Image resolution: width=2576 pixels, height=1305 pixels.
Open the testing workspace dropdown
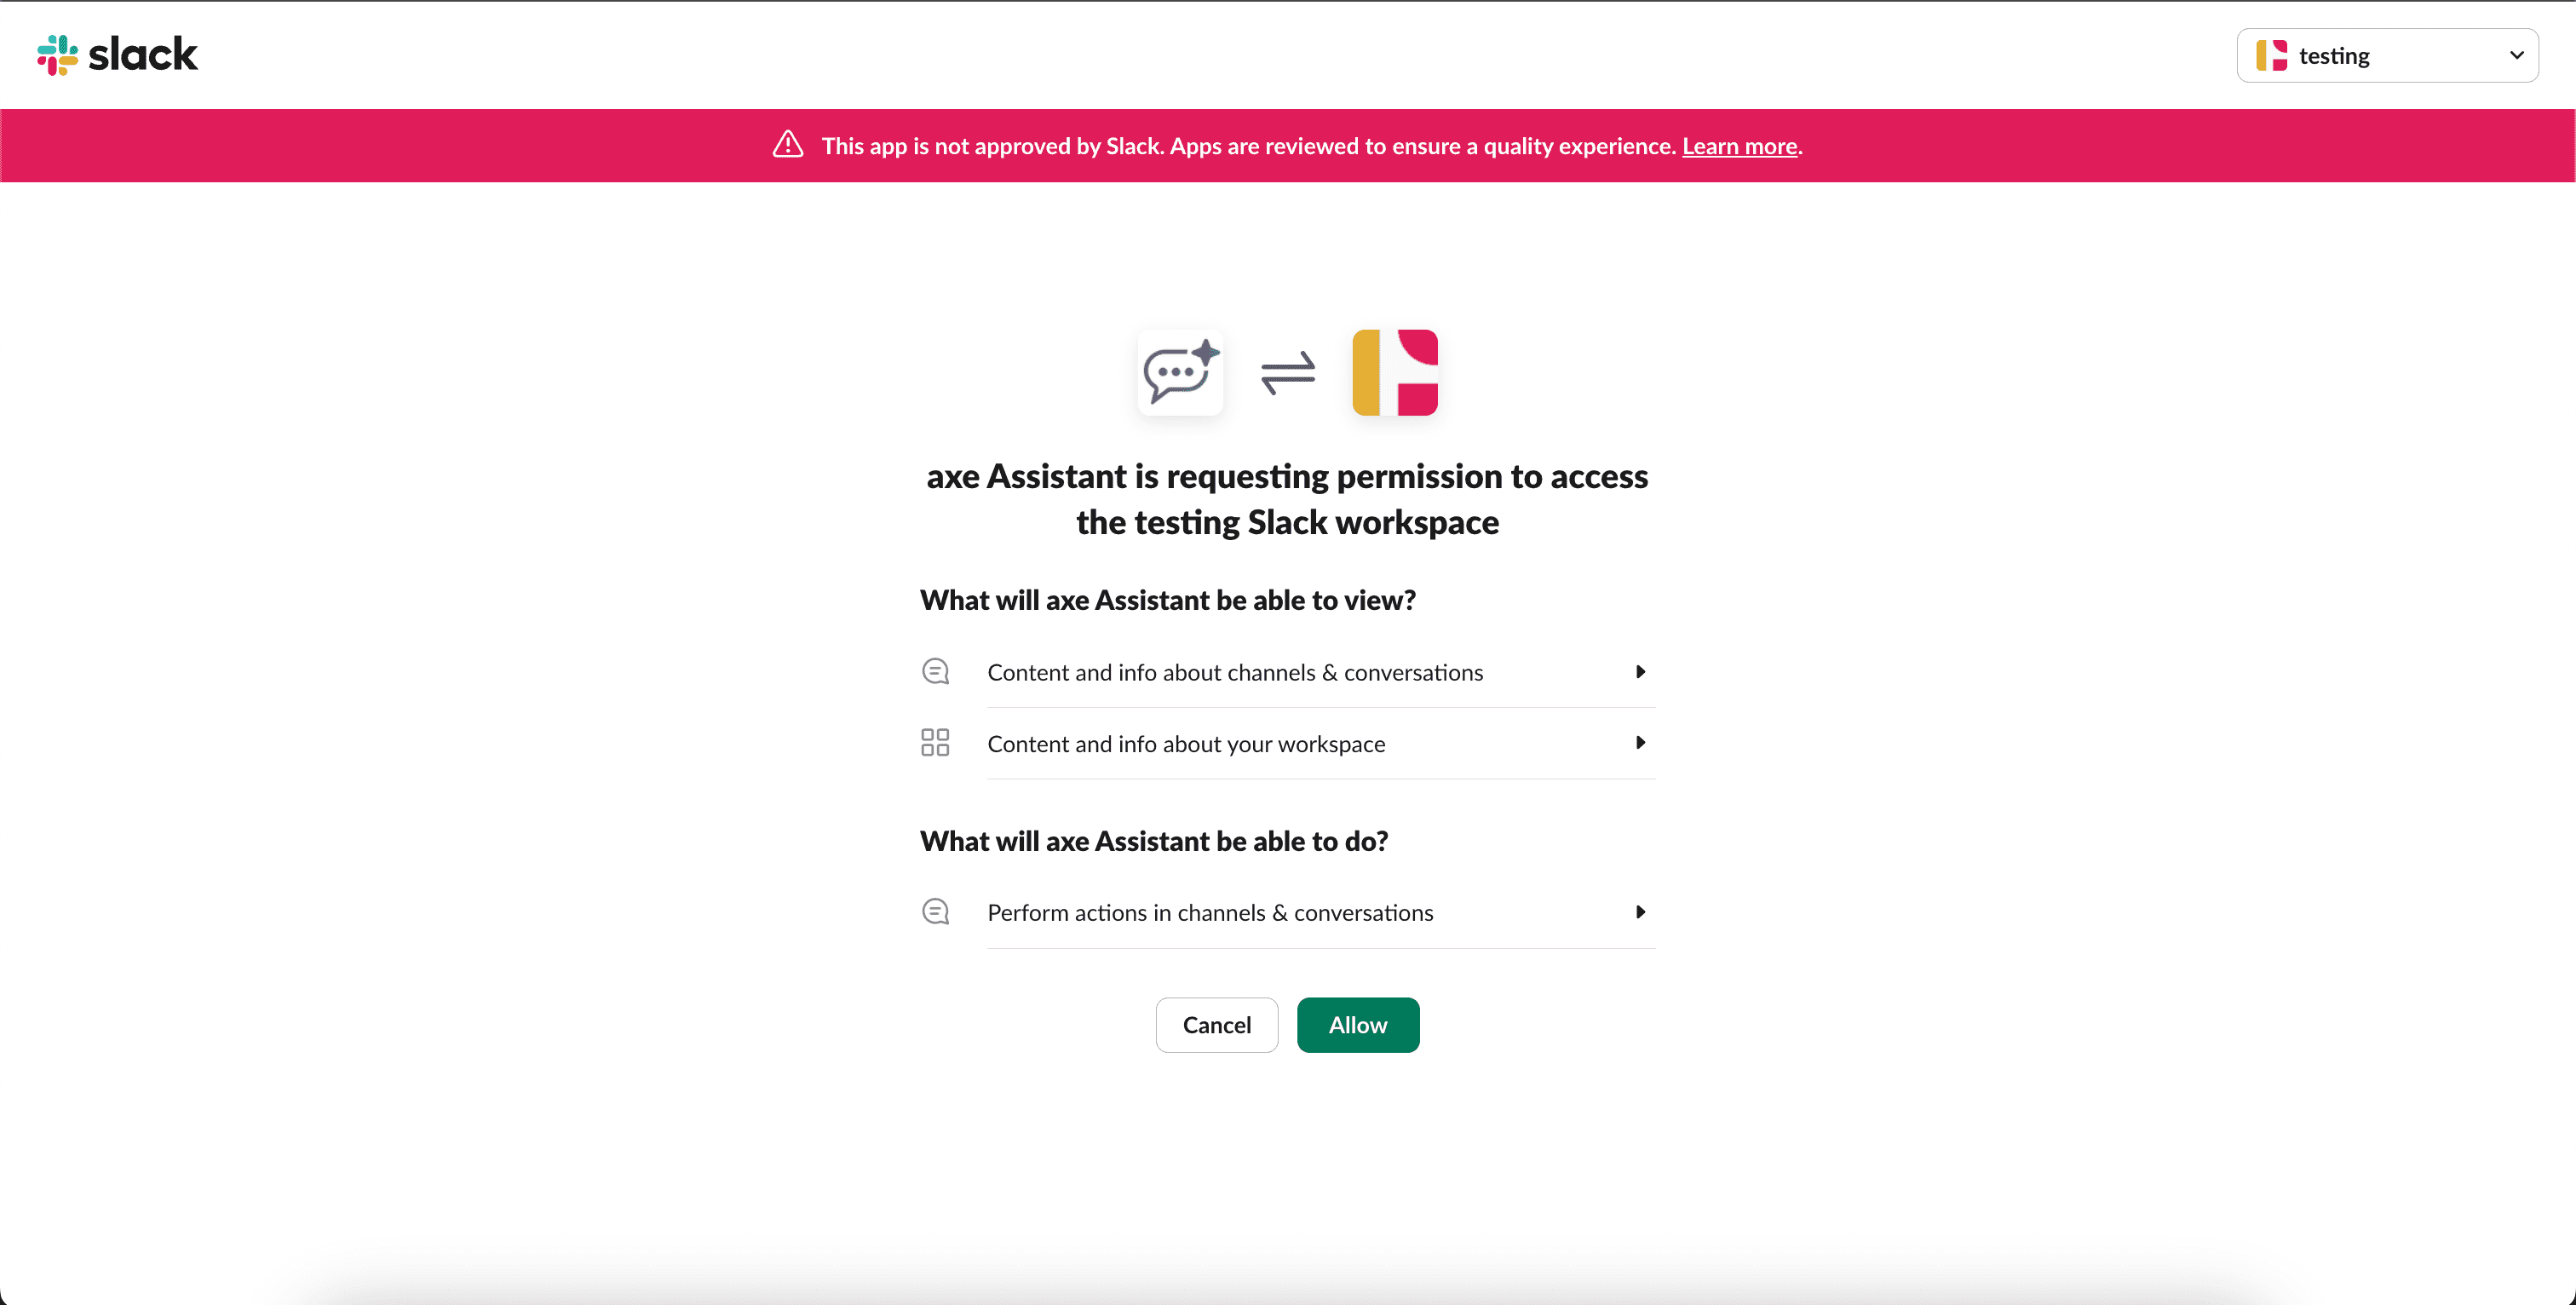pyautogui.click(x=2387, y=56)
